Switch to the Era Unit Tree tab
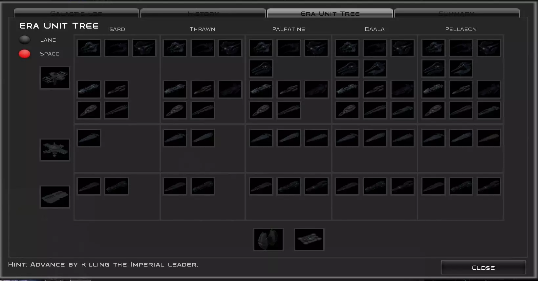This screenshot has height=281, width=538. coord(330,13)
